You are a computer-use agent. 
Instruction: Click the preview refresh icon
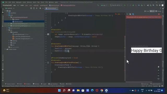(x=127, y=14)
